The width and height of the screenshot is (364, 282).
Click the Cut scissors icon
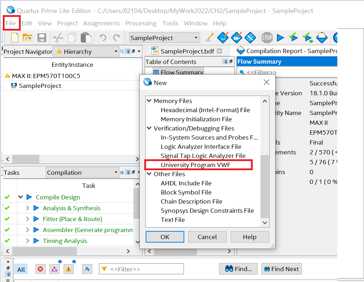(58, 38)
